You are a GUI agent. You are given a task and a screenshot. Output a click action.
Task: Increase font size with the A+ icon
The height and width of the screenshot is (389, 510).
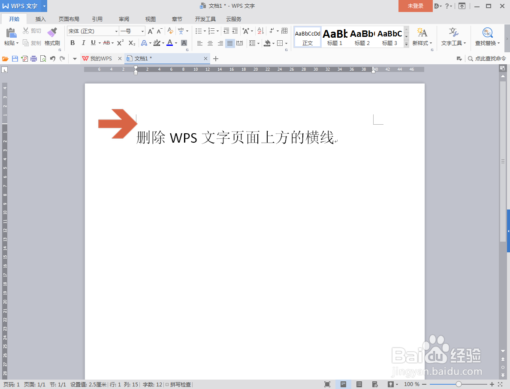[151, 31]
